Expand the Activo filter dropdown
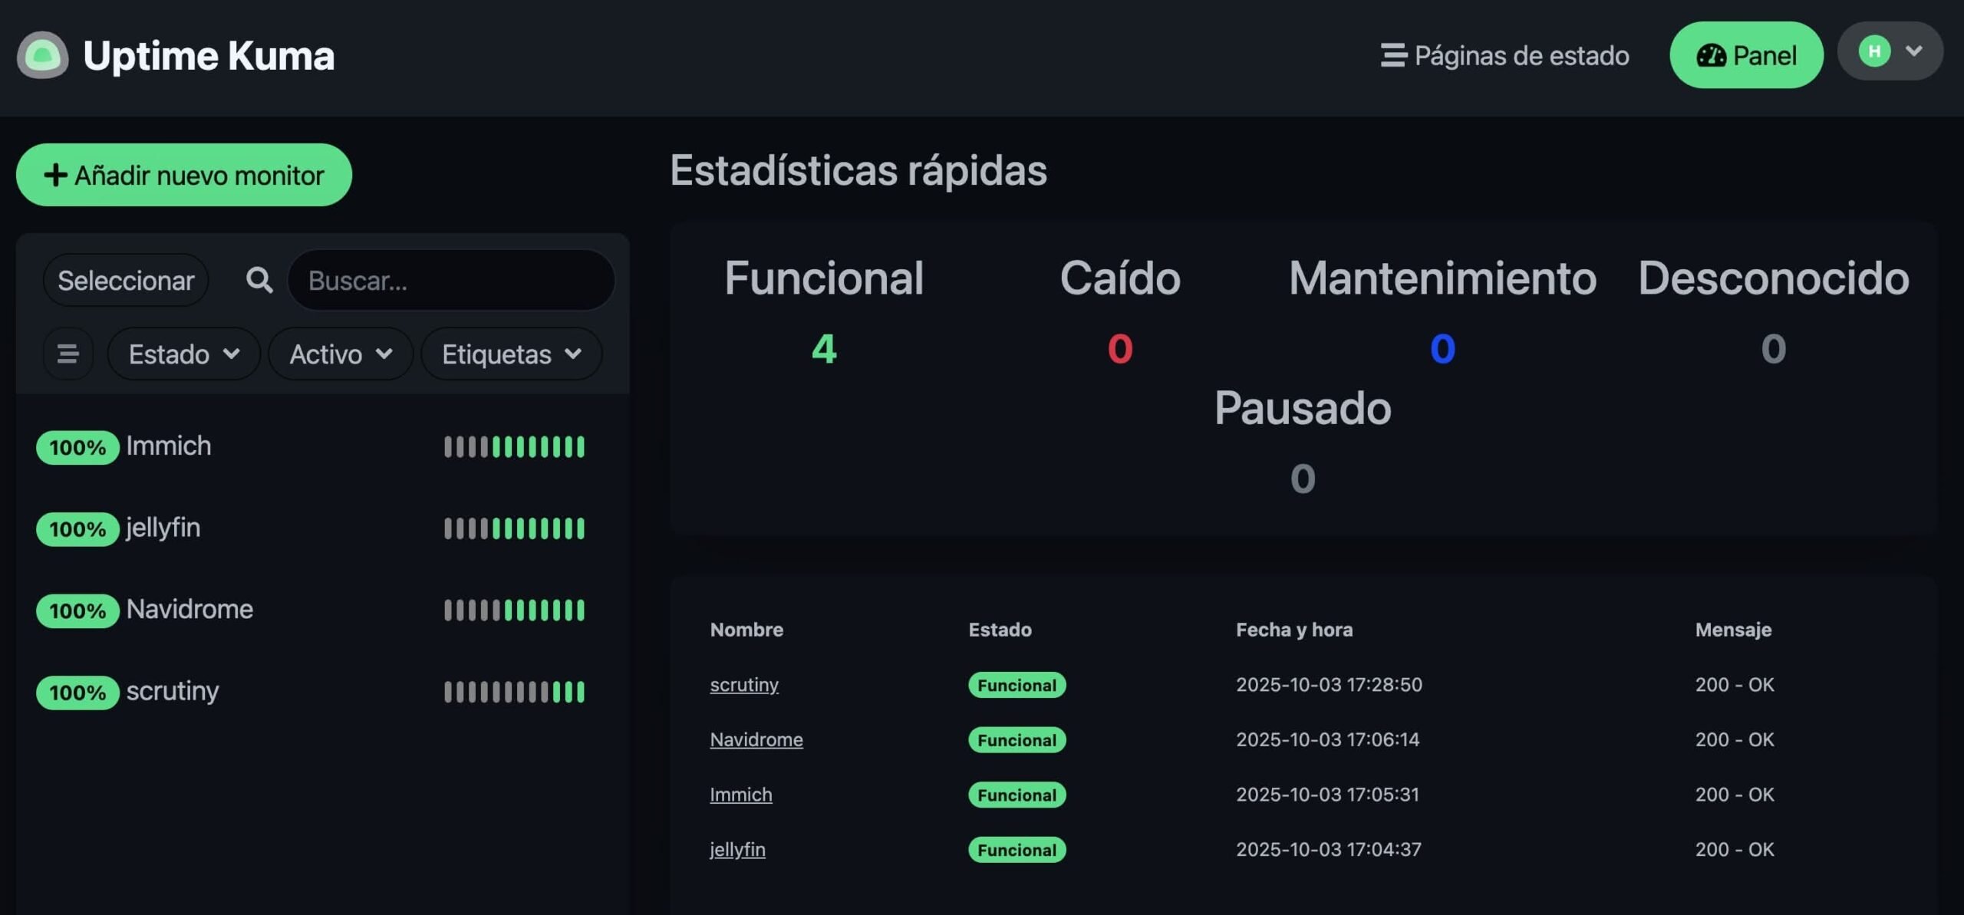The image size is (1964, 915). (341, 354)
